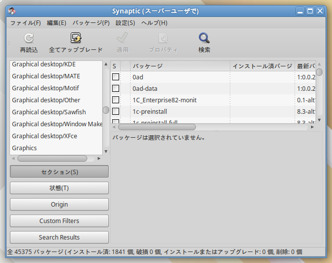Viewport: 332px width, 263px height.
Task: Open the ファイル(F) menu
Action: coord(25,23)
